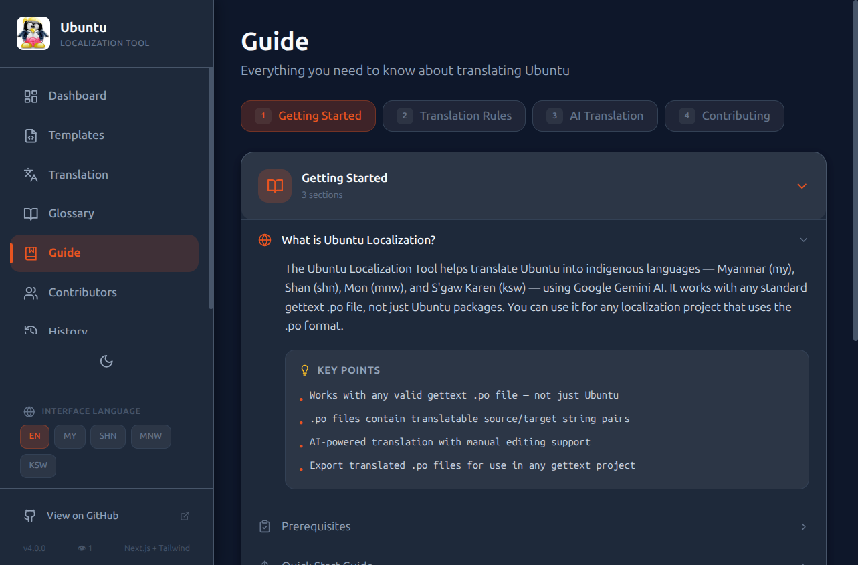Click the What is Ubuntu Localization heading
Viewport: 858px width, 565px height.
(358, 240)
